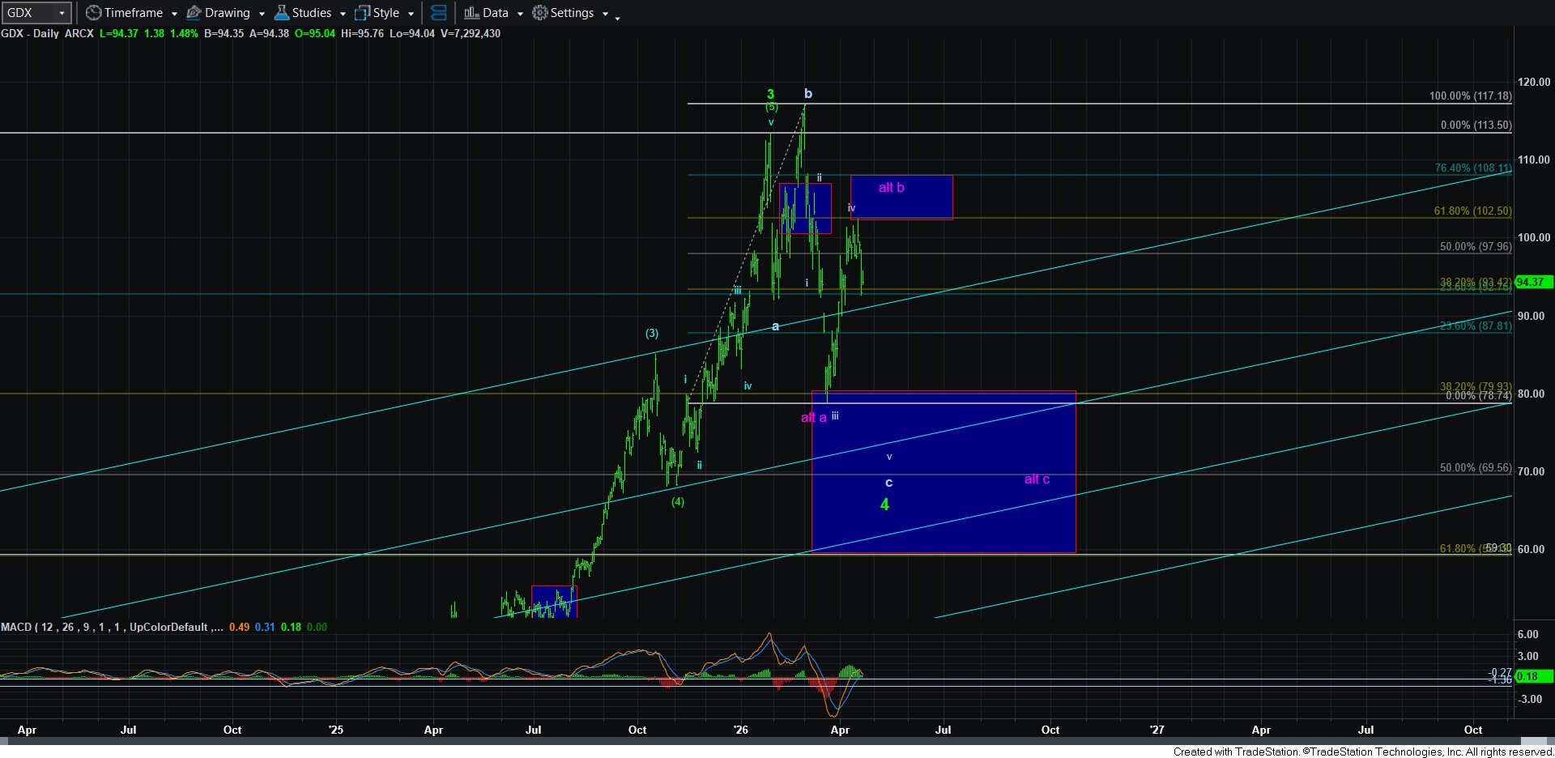Click the Settings gear icon
Screen dimensions: 1555x758
pyautogui.click(x=539, y=13)
